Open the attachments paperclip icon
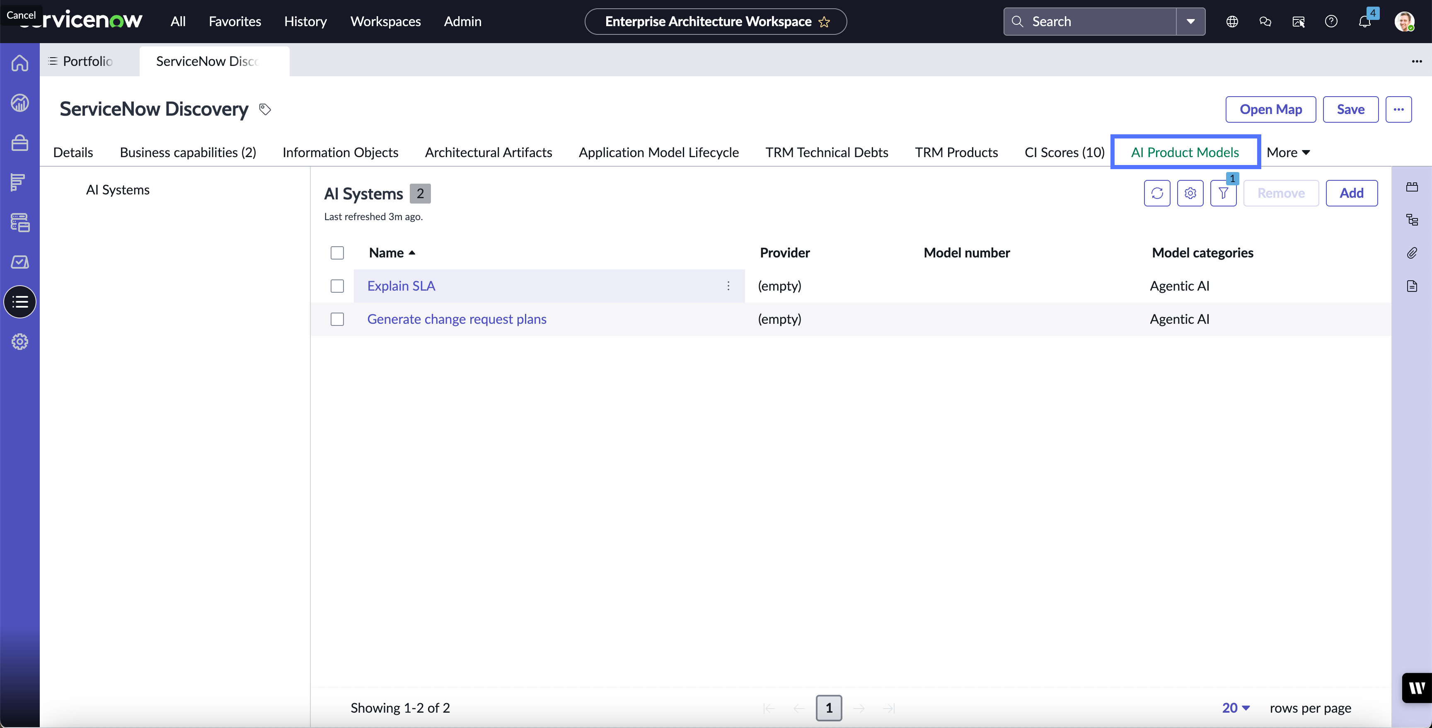The image size is (1432, 728). (x=1412, y=253)
